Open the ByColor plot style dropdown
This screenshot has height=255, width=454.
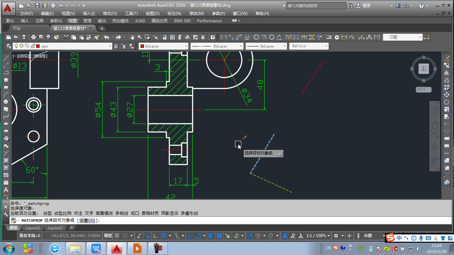pos(309,46)
